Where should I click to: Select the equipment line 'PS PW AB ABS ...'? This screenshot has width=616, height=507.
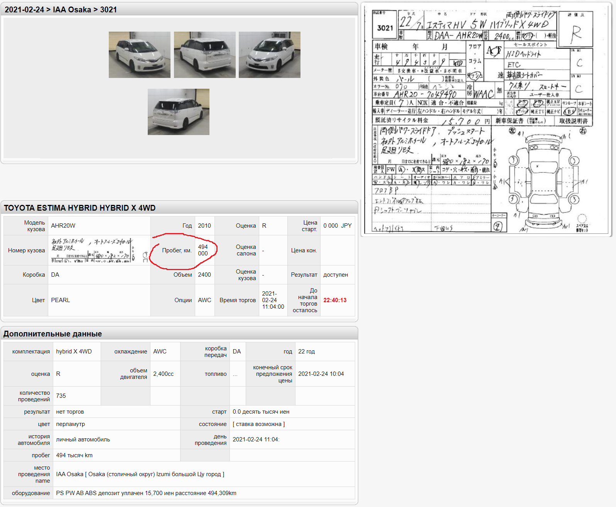pyautogui.click(x=146, y=493)
